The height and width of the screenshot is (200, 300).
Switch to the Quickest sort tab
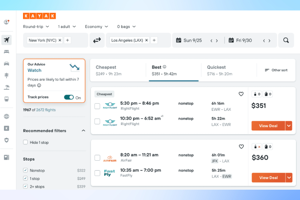pos(229,70)
